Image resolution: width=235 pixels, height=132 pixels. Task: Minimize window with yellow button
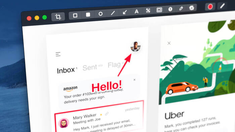click(x=37, y=18)
